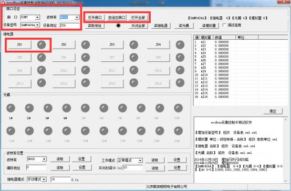Click optocoupler indicator 3#
The height and width of the screenshot is (191, 291).
(x=48, y=108)
